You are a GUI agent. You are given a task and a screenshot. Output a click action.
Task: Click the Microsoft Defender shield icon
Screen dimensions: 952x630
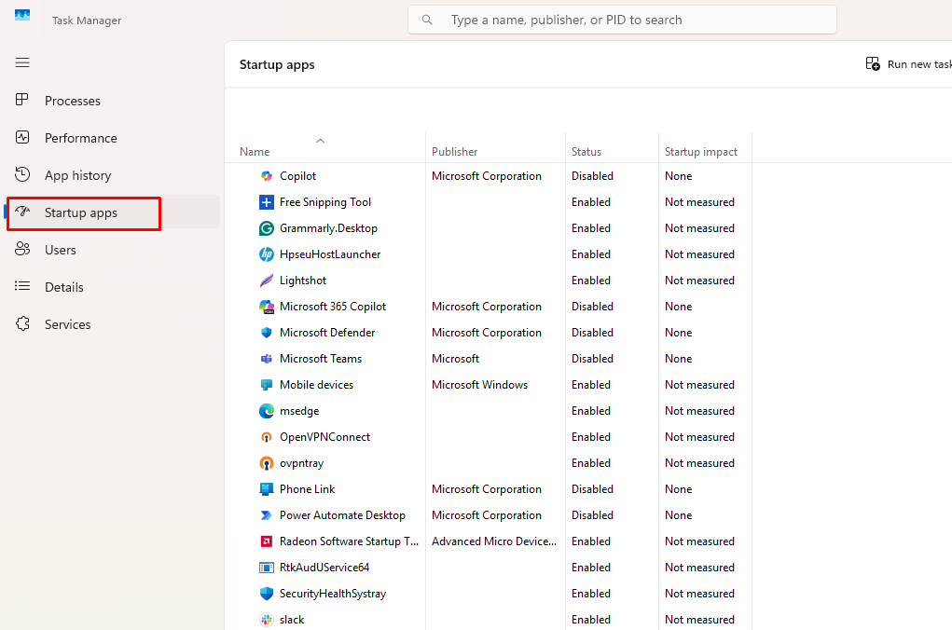pos(267,333)
